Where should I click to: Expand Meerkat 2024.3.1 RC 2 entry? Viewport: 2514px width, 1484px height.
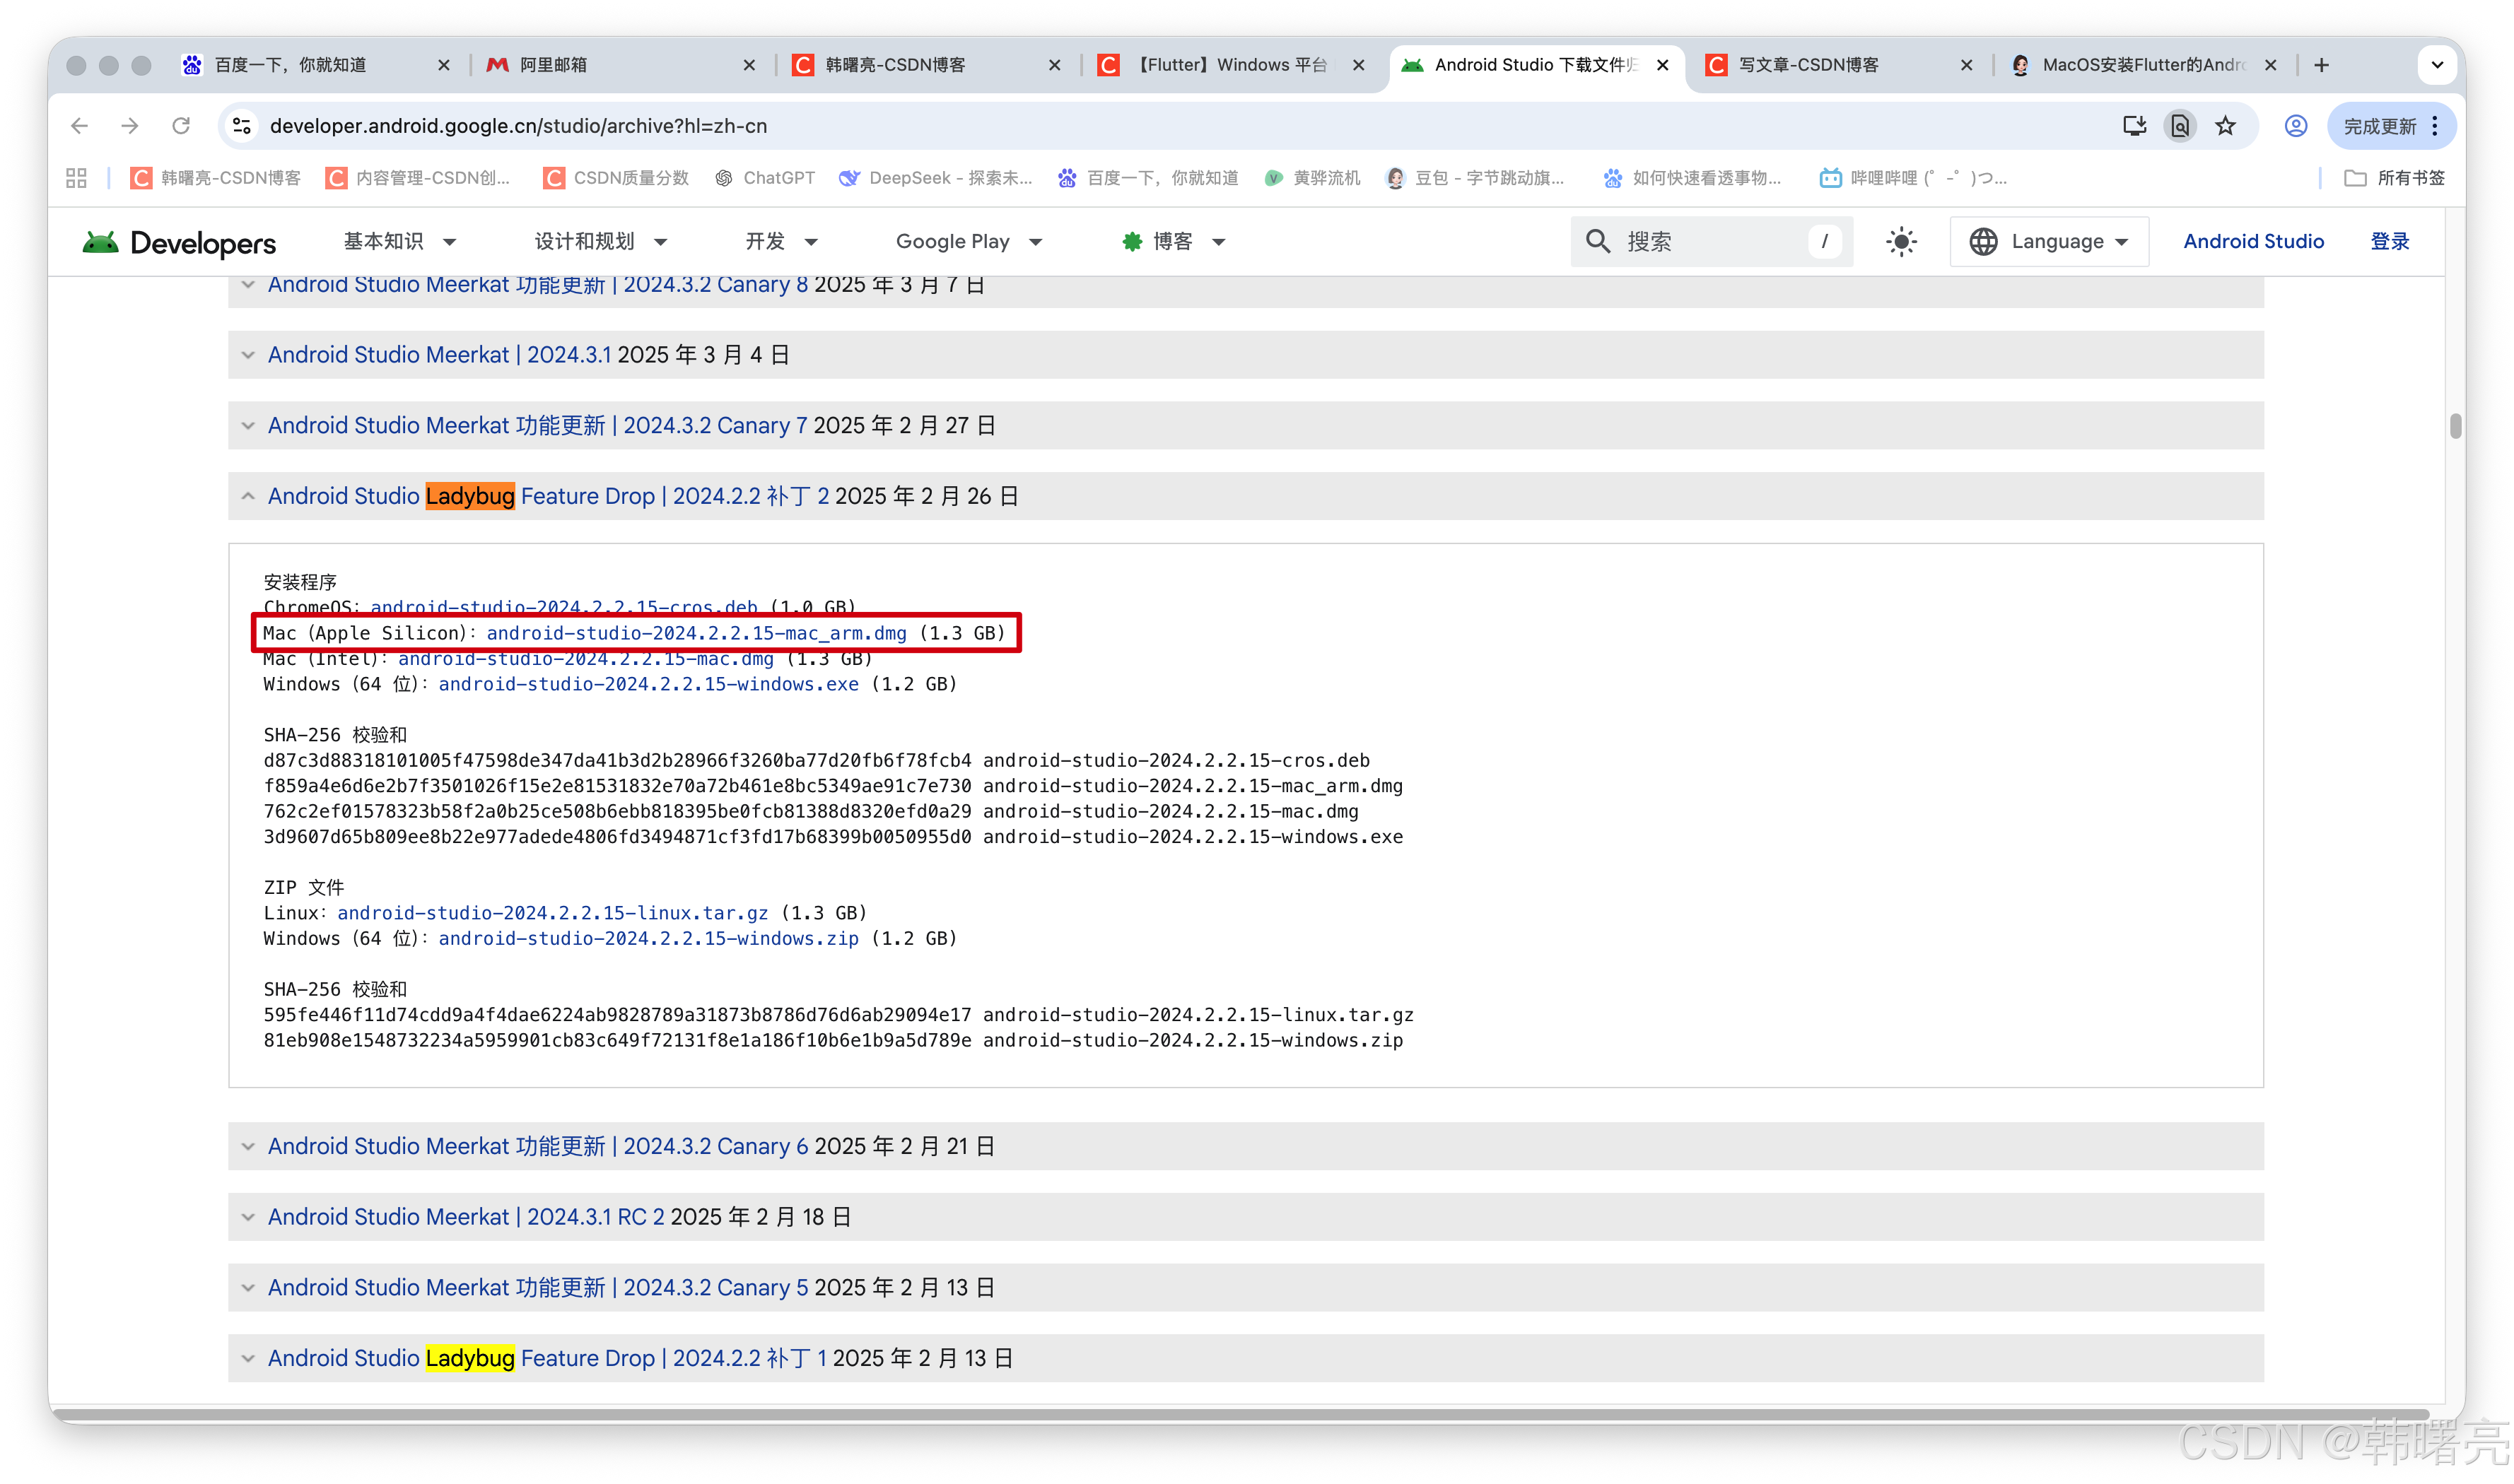pyautogui.click(x=1246, y=1218)
